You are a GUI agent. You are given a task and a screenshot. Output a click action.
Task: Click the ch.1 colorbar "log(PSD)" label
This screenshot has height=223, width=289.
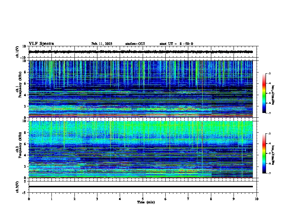[273, 95]
